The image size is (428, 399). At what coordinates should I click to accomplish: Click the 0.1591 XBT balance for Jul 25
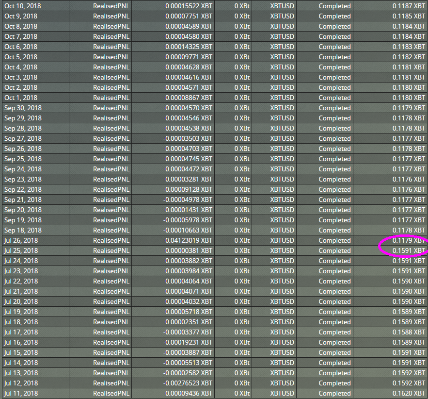click(x=409, y=250)
